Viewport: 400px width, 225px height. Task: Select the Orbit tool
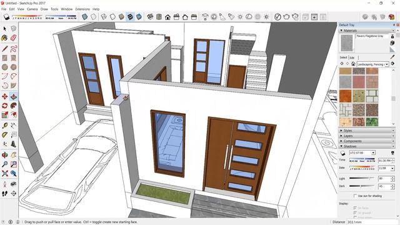(x=4, y=155)
